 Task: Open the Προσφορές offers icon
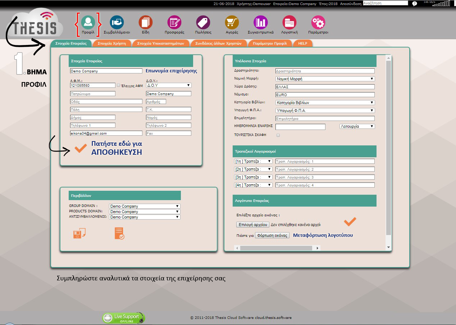174,23
